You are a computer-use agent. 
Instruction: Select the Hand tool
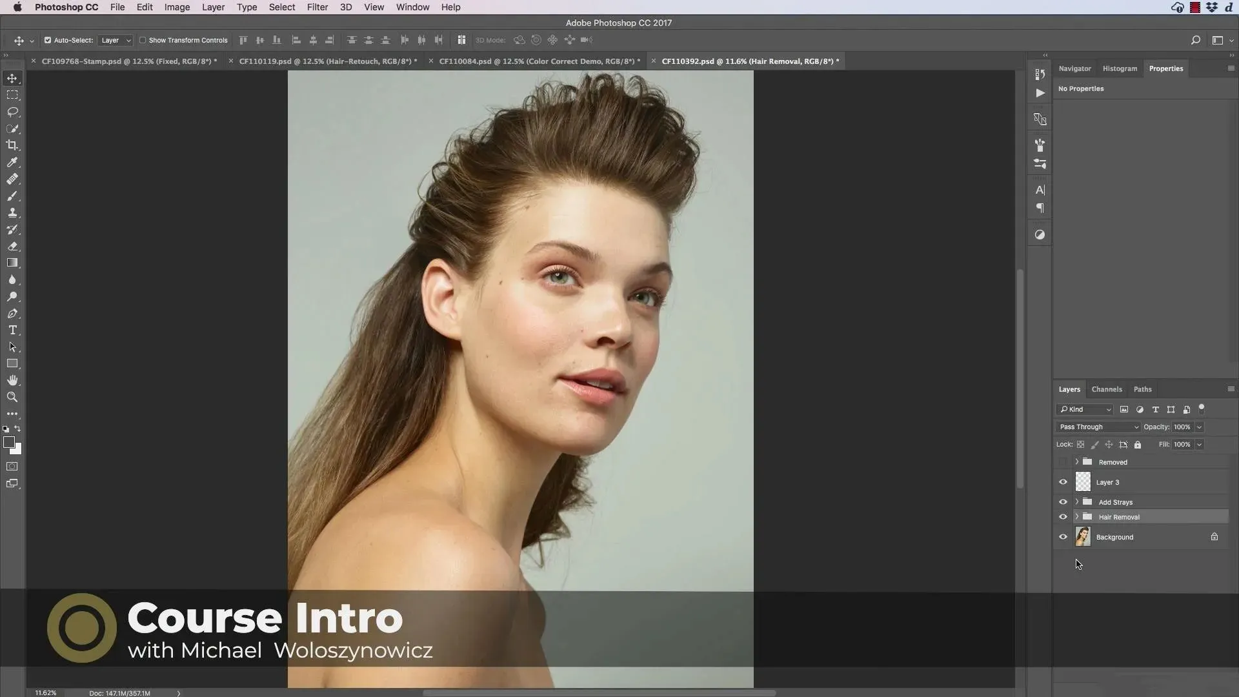coord(12,381)
